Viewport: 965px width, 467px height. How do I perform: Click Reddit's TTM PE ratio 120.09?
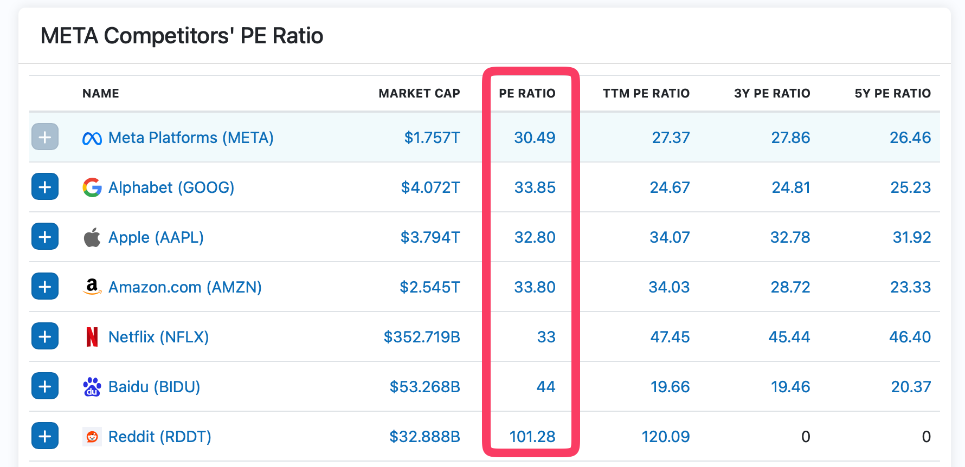point(666,437)
